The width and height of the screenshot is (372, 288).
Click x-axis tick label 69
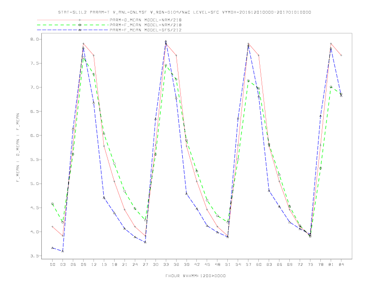coord(290,264)
